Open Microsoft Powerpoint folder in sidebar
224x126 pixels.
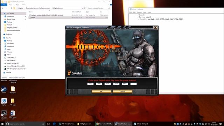13,30
